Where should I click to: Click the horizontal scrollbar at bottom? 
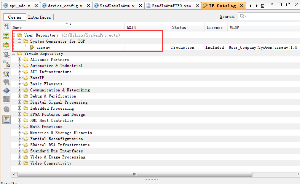152,174
